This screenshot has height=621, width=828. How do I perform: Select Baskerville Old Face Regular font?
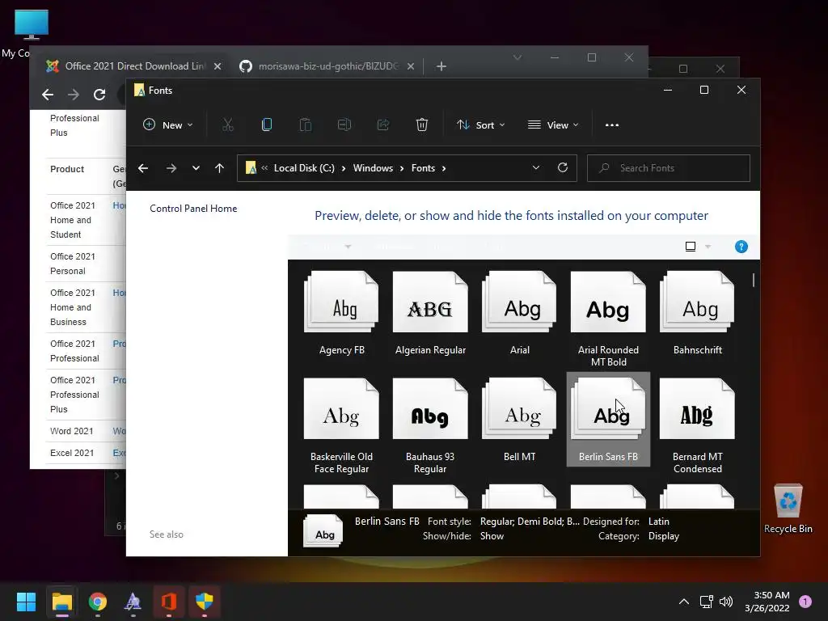(x=342, y=425)
